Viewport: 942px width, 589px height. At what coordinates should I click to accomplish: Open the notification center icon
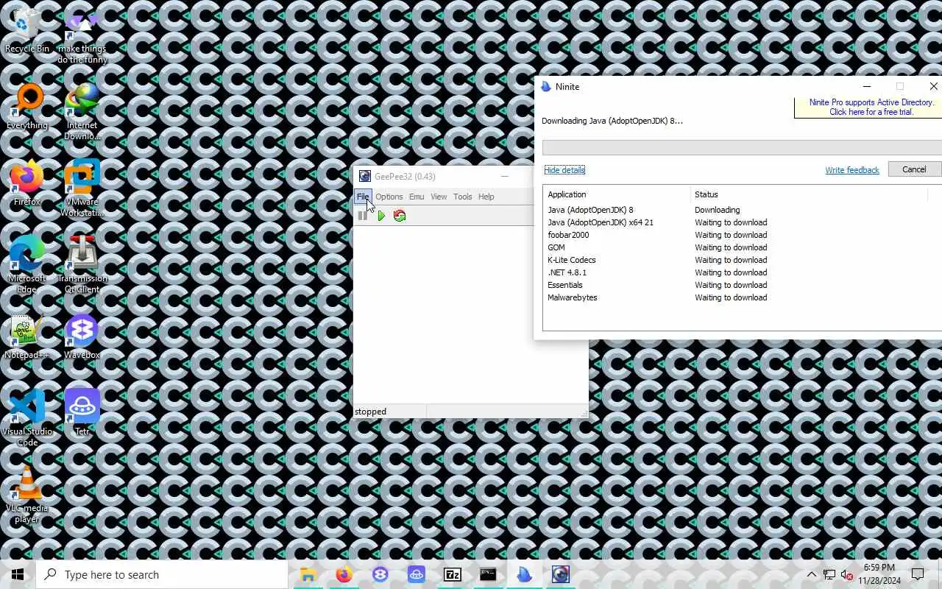pos(918,574)
